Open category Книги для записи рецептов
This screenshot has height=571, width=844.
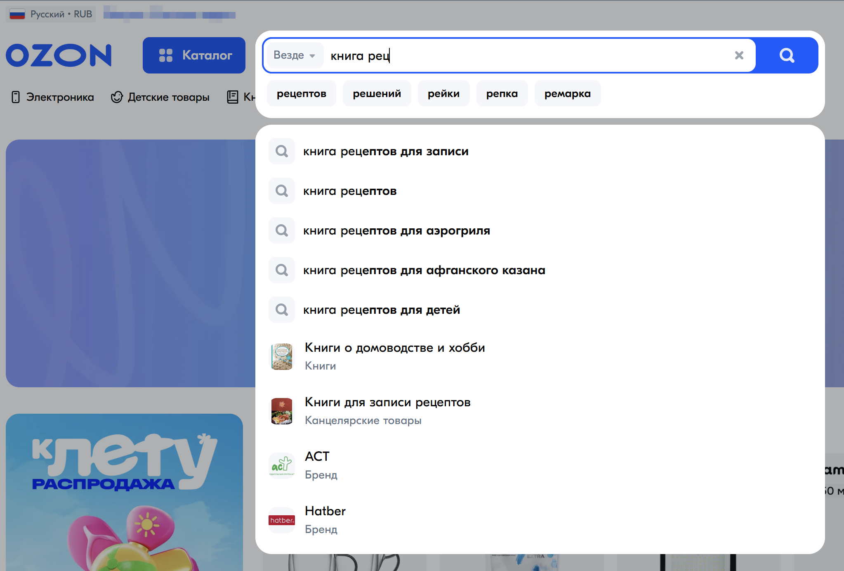coord(540,411)
